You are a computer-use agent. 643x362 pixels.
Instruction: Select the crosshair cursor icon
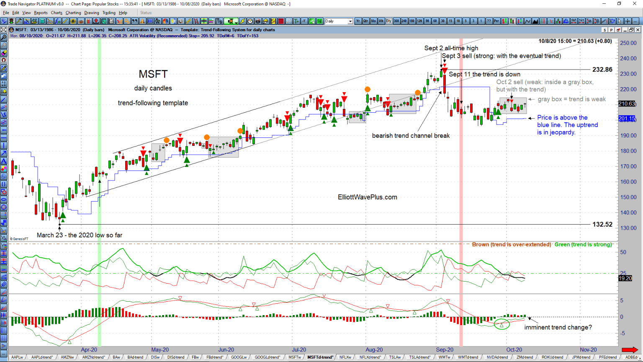(628, 21)
